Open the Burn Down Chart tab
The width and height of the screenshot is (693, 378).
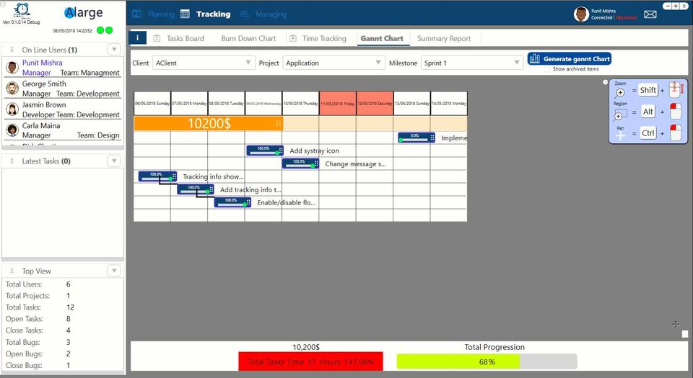(x=248, y=38)
